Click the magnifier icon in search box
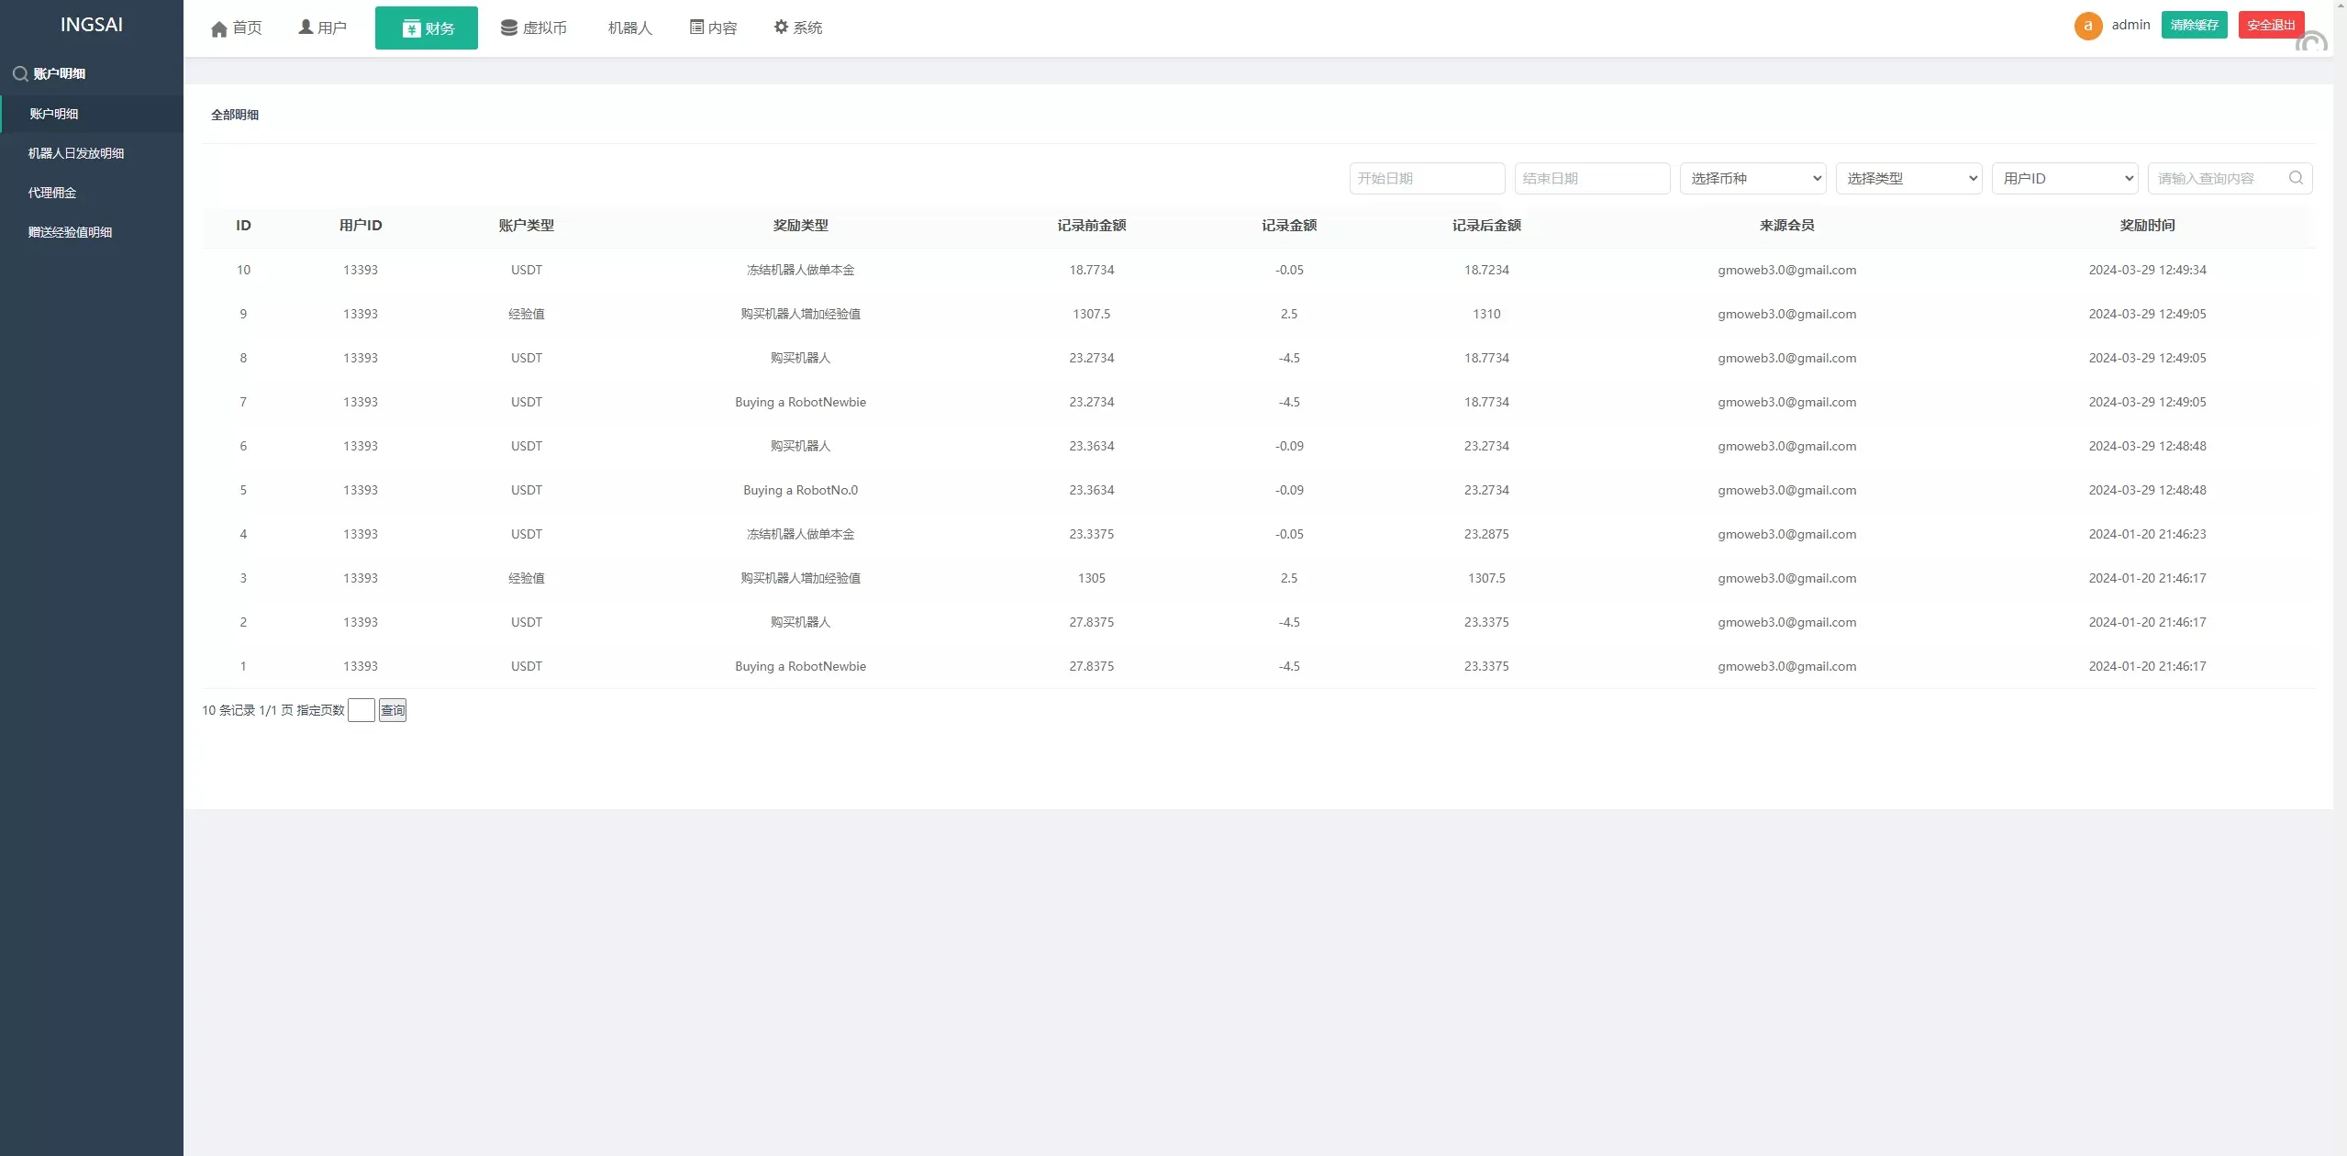This screenshot has width=2347, height=1156. pyautogui.click(x=2296, y=178)
